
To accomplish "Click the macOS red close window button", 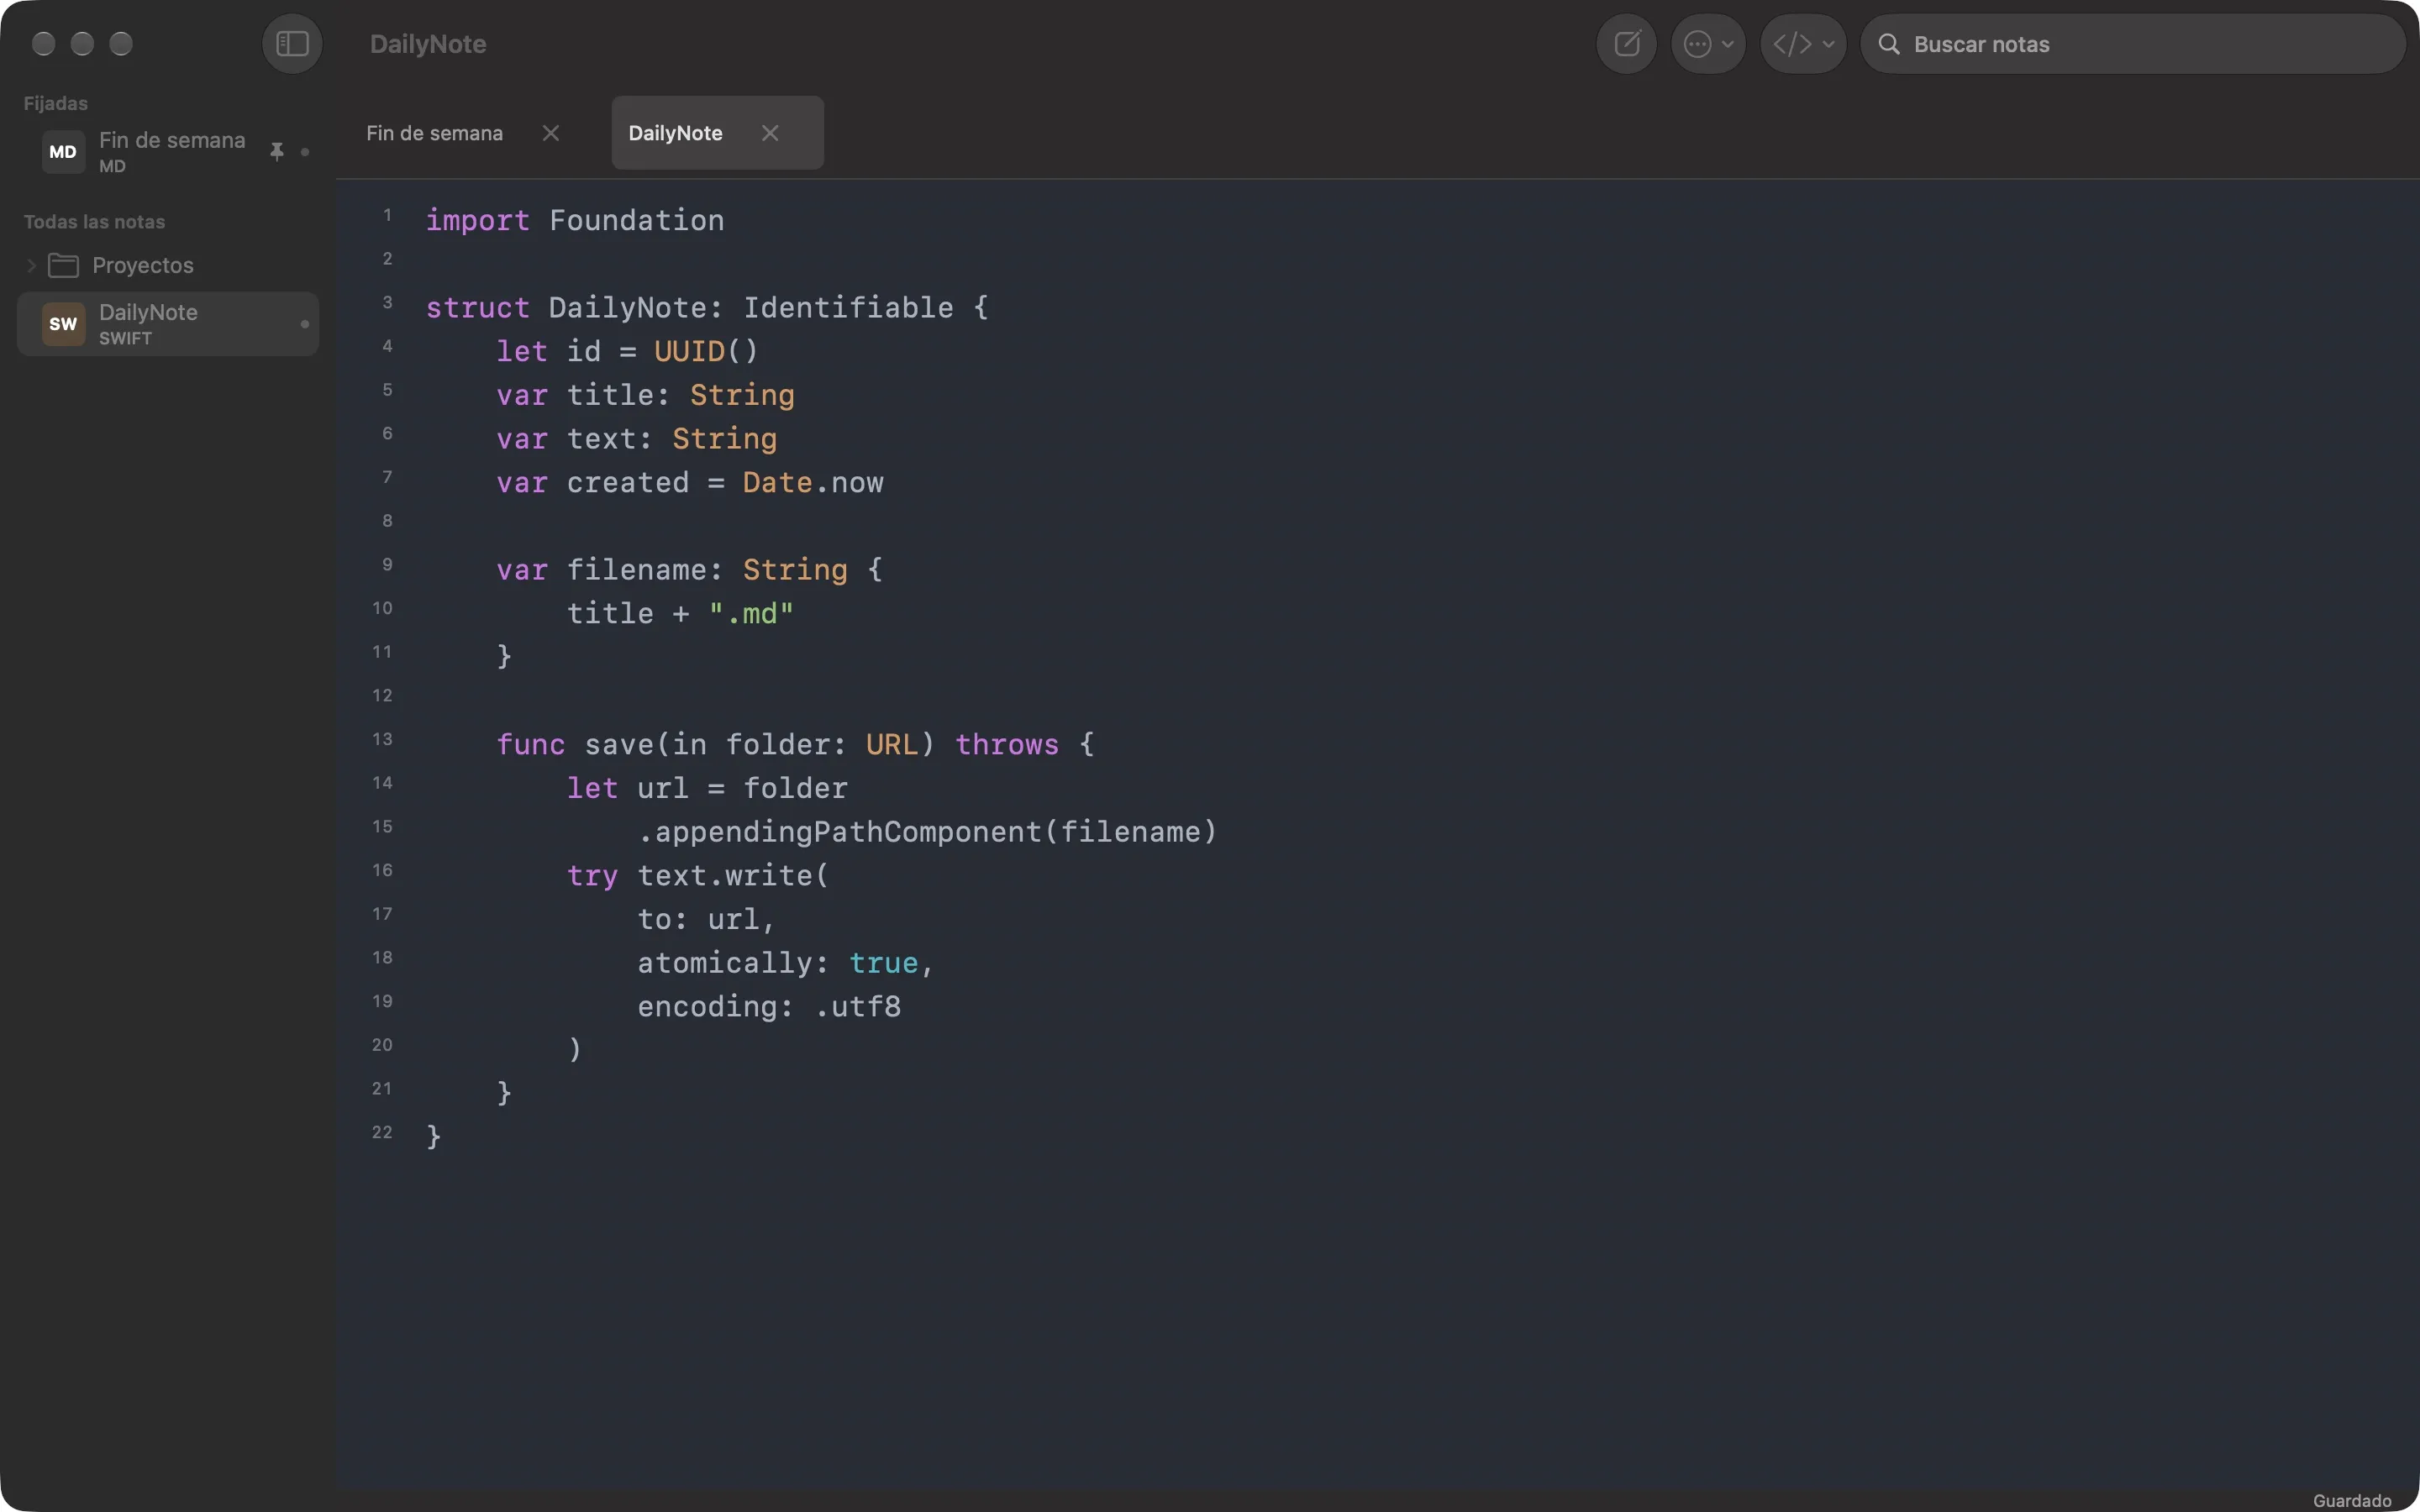I will pos(43,44).
